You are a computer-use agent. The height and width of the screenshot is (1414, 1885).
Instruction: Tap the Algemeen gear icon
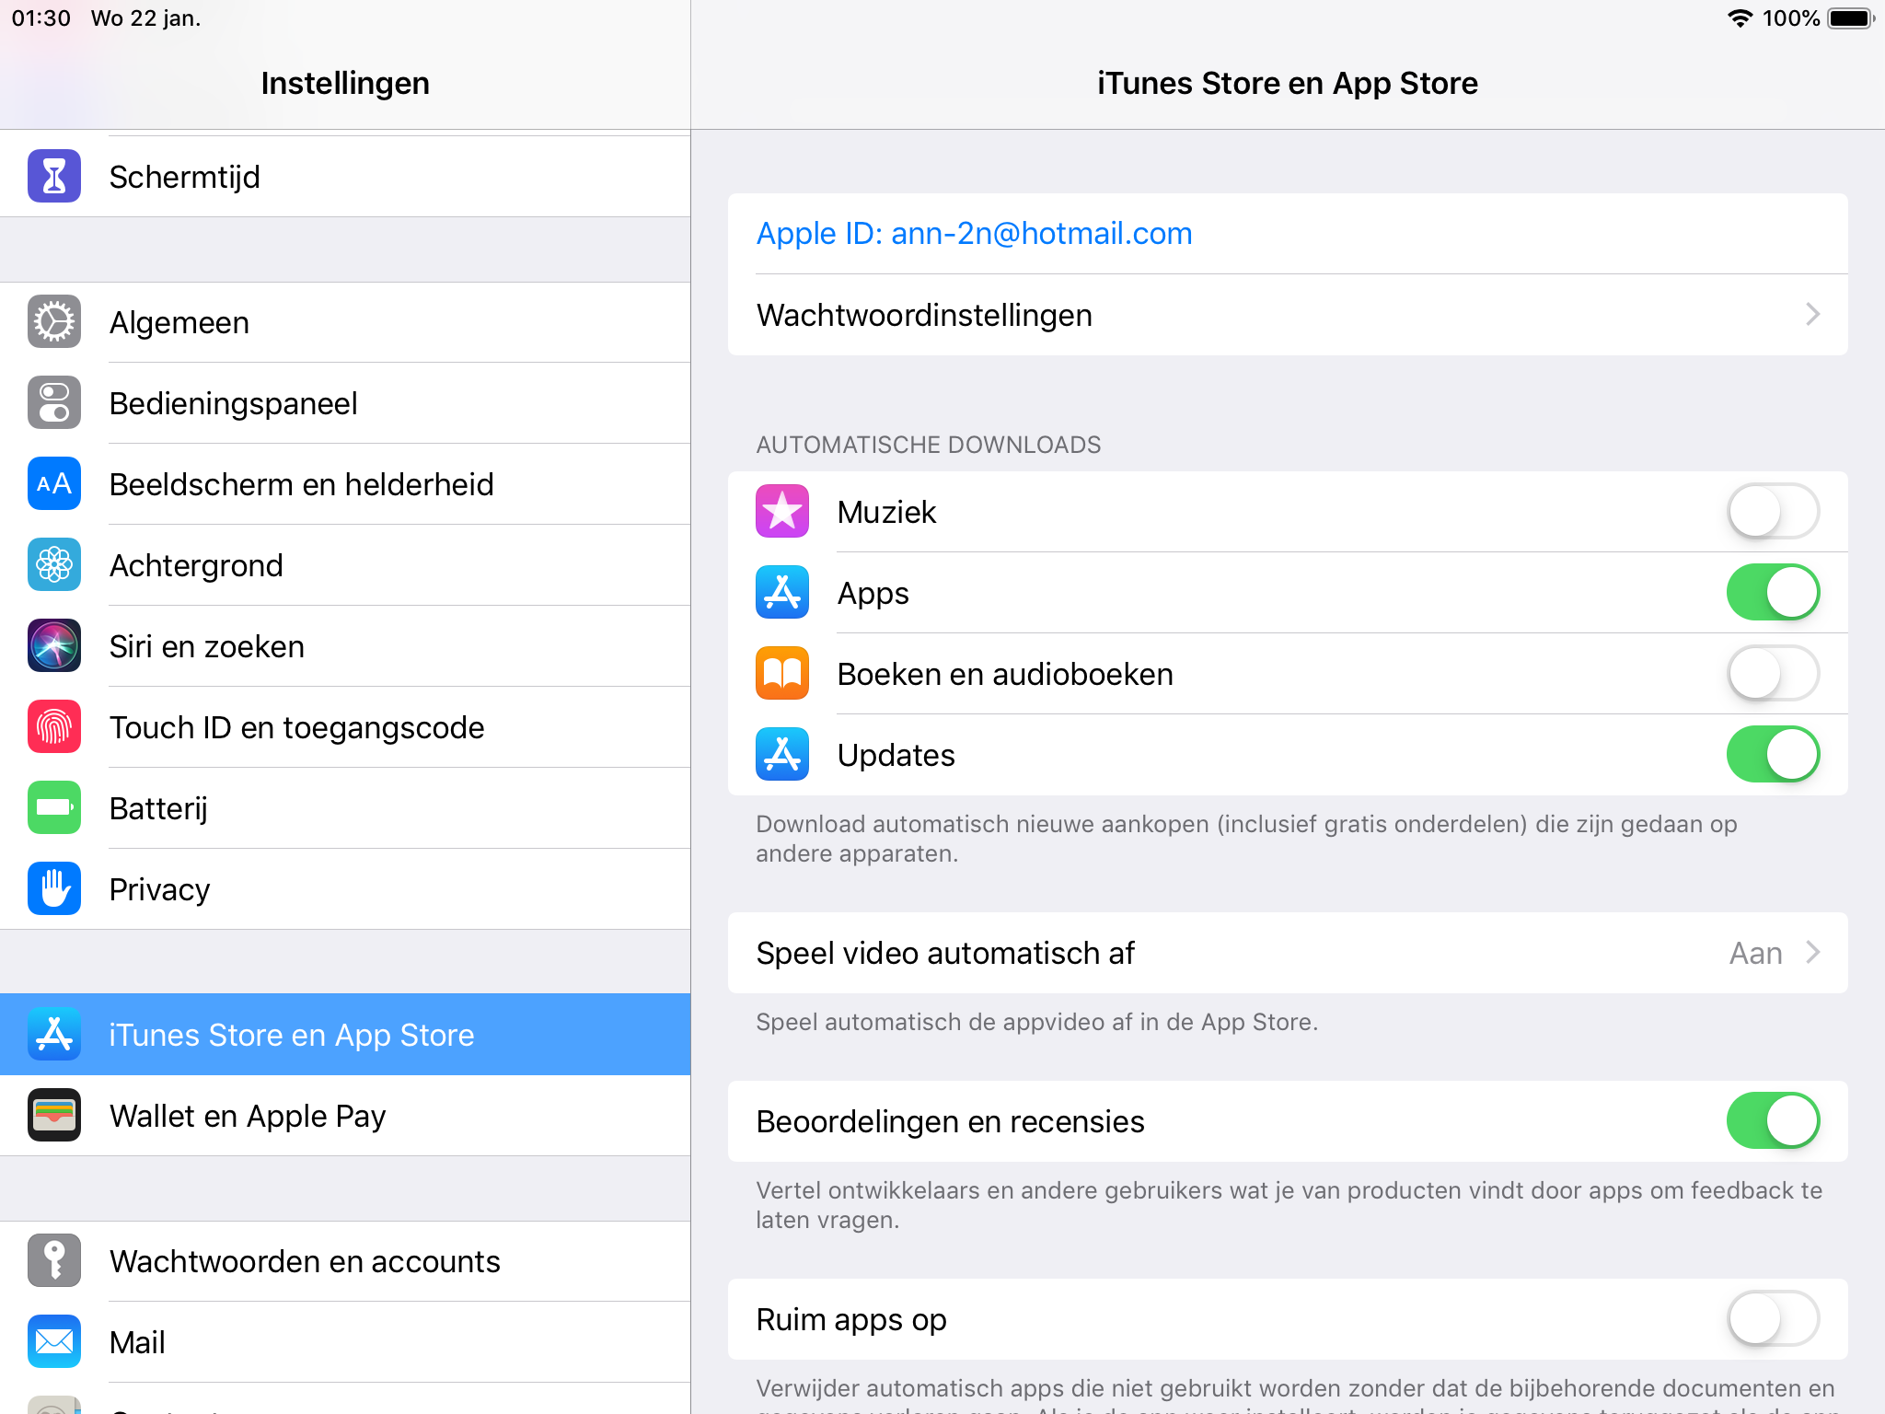point(54,322)
